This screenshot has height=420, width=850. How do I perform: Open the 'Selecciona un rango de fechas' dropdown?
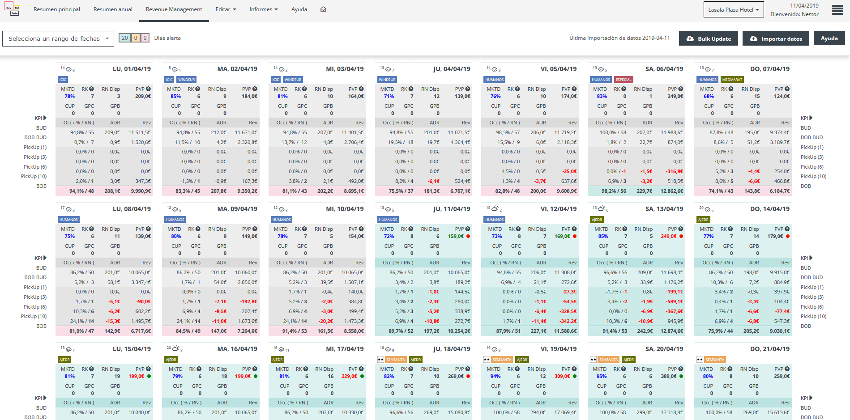coord(58,39)
